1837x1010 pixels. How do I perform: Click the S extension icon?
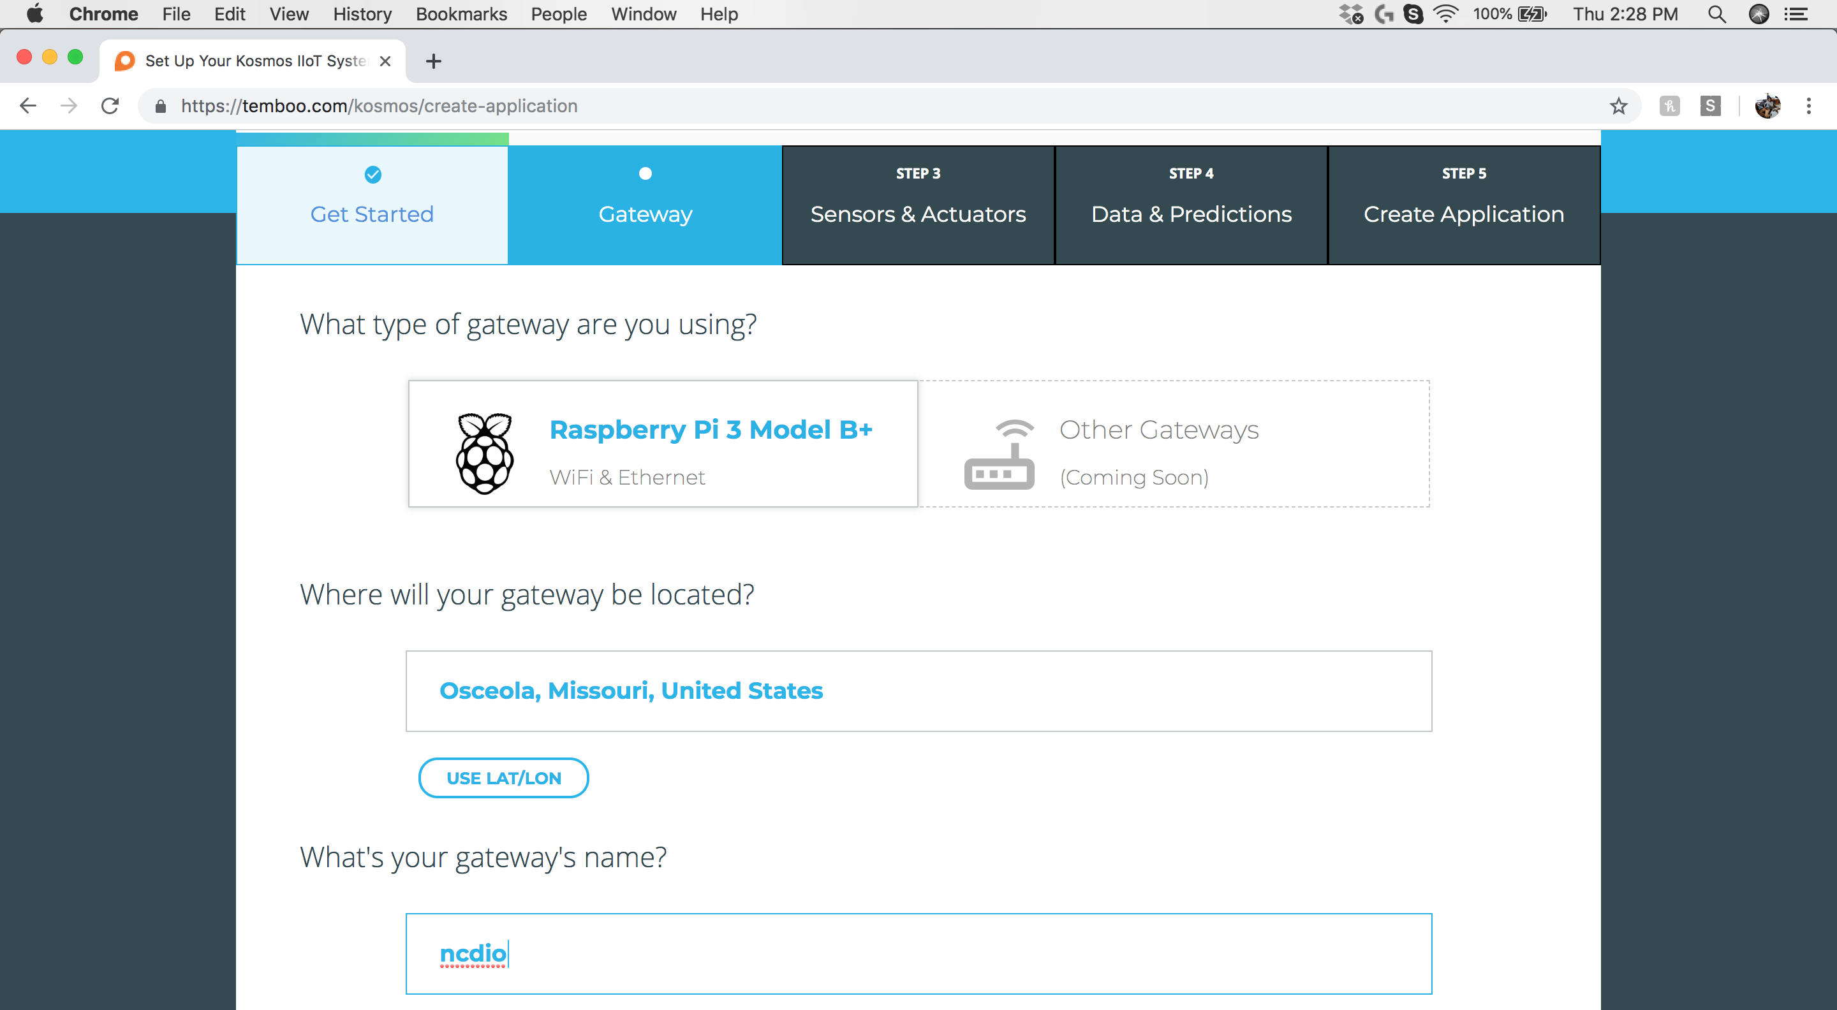pyautogui.click(x=1710, y=106)
